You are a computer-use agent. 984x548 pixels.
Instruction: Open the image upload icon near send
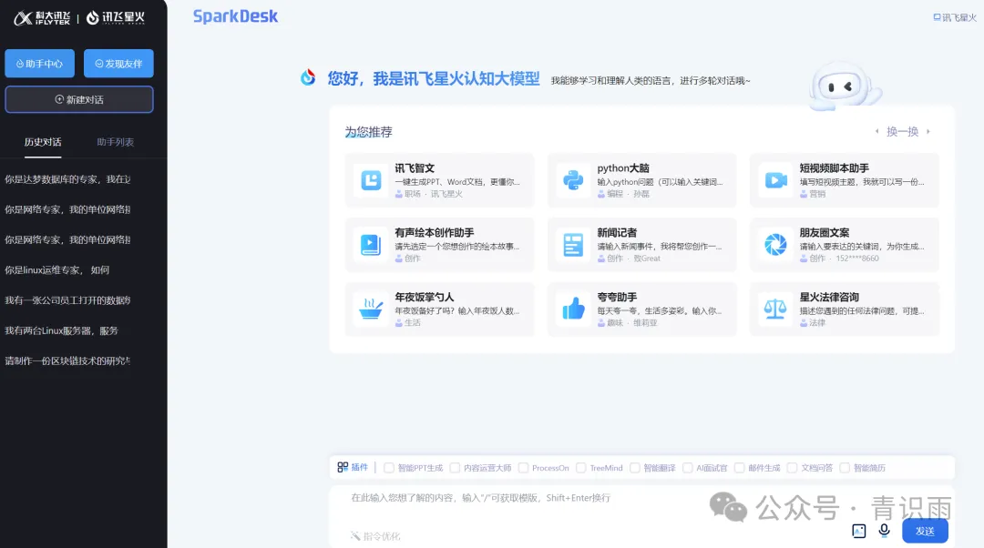tap(857, 530)
